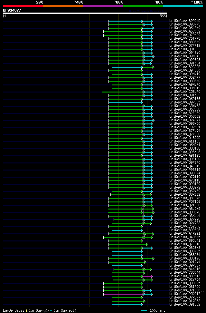Select the UniRef100_B8ASX9 label
The image size is (206, 313).
(185, 42)
